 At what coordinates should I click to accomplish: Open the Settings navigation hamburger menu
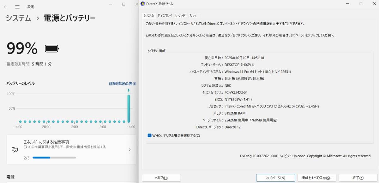[x=18, y=7]
